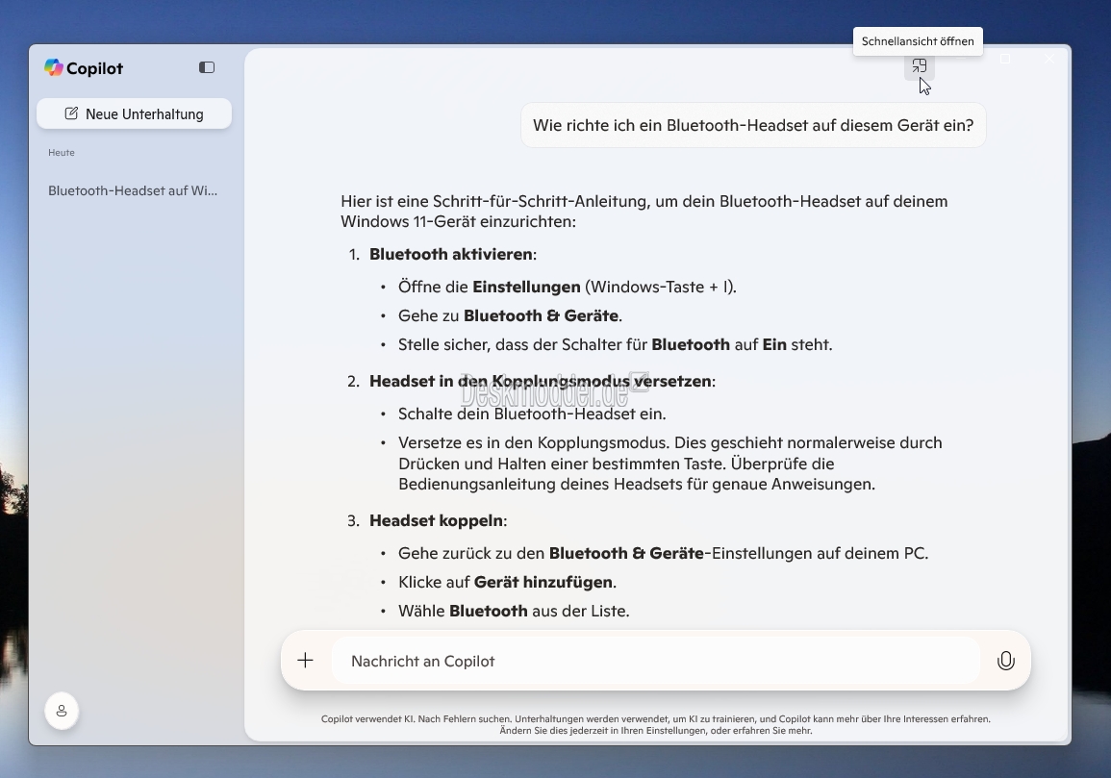The width and height of the screenshot is (1111, 778).
Task: Click the 'Versetze es in den Kopplungsmodus' paragraph
Action: (x=670, y=464)
